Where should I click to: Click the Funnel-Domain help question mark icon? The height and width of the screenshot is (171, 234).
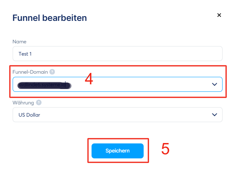[x=52, y=72]
